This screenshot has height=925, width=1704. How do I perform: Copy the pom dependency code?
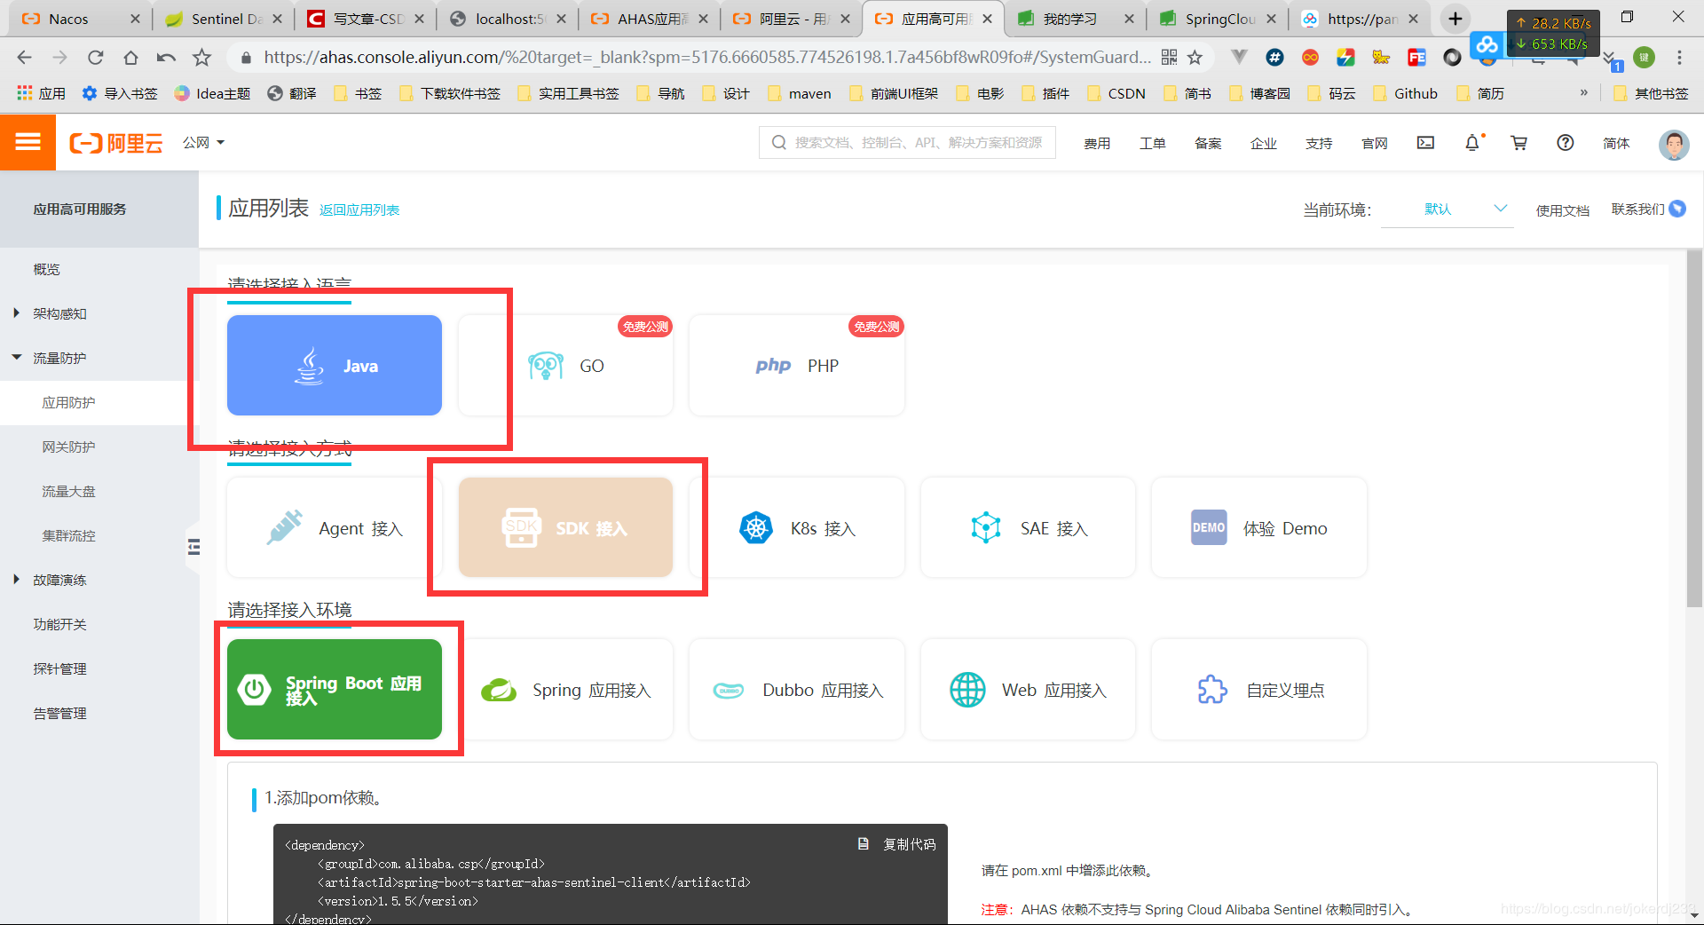[897, 844]
